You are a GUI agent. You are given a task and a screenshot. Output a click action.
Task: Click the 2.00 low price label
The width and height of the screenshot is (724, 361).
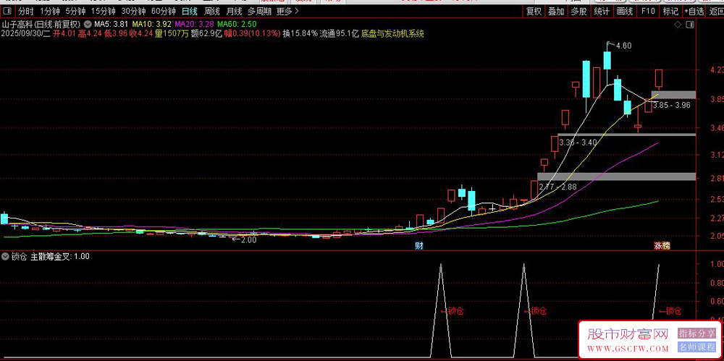[248, 239]
